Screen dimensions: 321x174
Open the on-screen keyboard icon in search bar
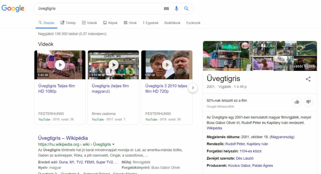click(x=166, y=9)
